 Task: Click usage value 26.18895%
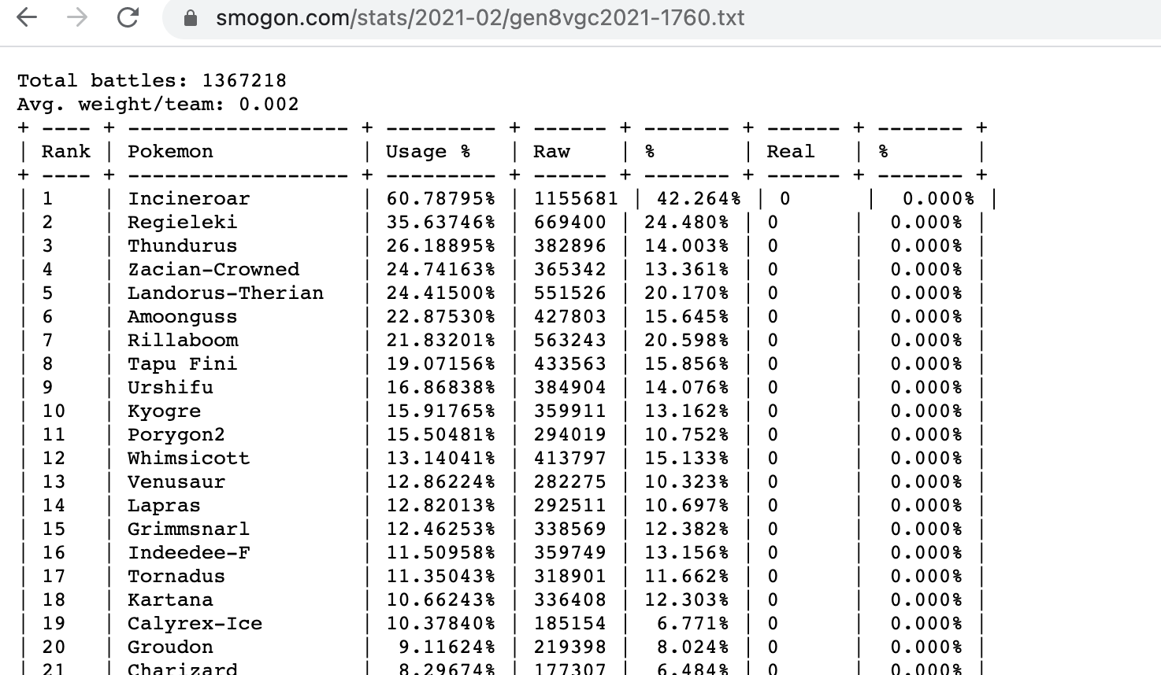pyautogui.click(x=440, y=245)
